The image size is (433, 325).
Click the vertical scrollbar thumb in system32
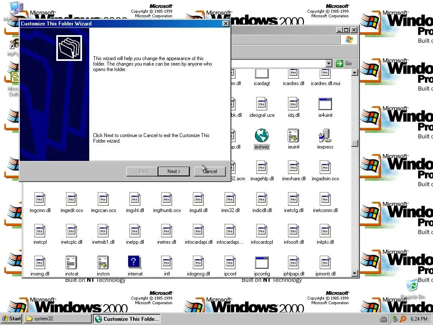click(x=355, y=143)
